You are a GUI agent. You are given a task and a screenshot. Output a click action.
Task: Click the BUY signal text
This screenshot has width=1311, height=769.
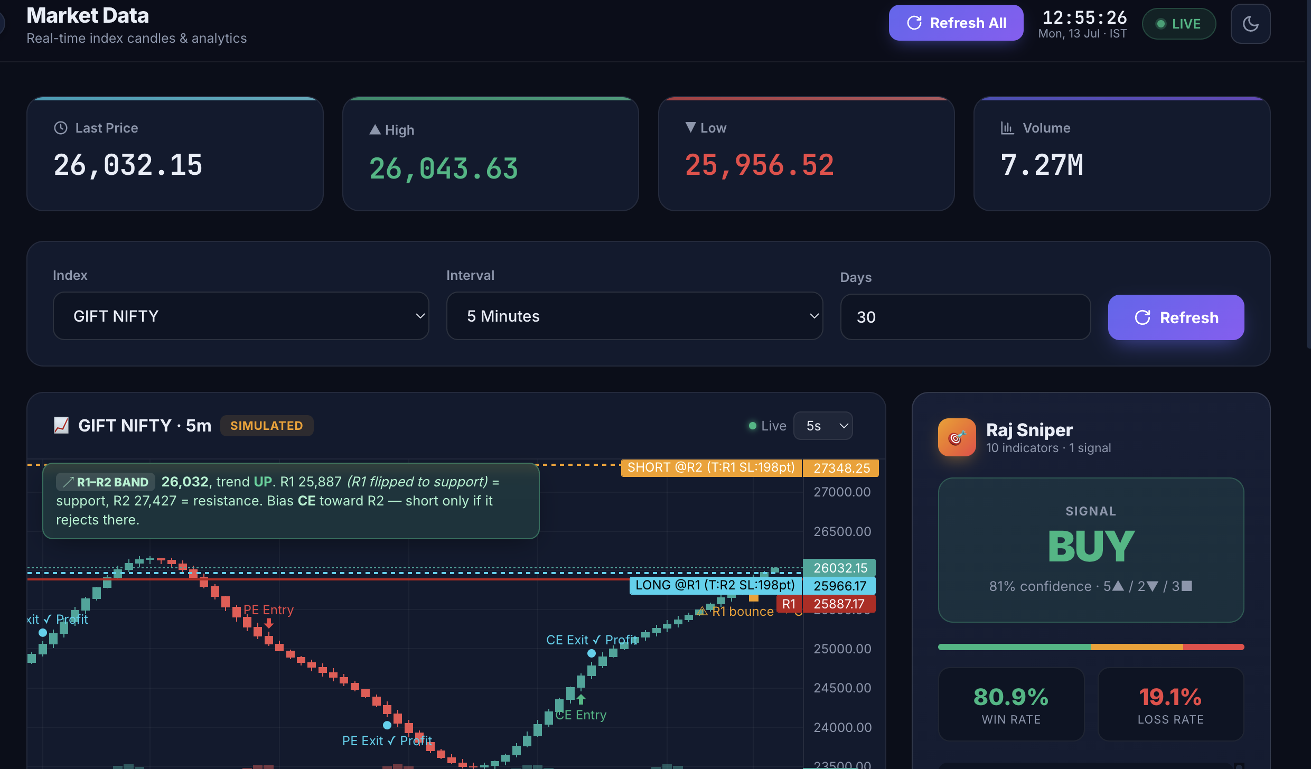point(1091,546)
